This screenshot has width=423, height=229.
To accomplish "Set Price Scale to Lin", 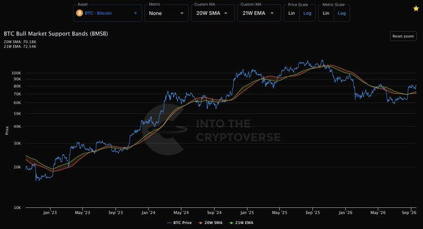I will pyautogui.click(x=292, y=13).
